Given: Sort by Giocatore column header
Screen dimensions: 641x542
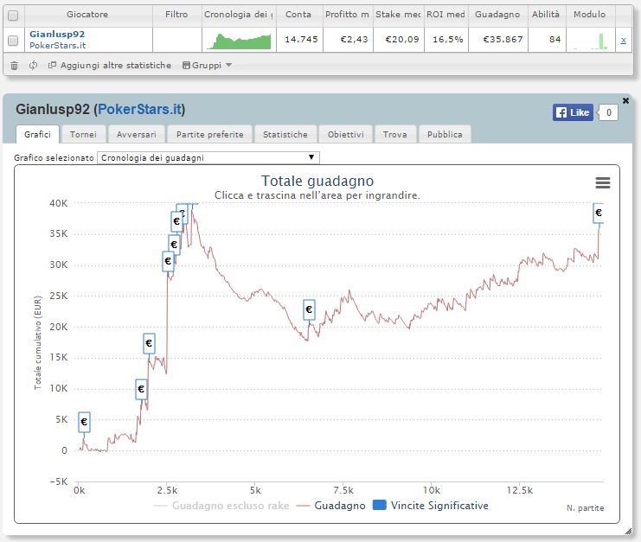Looking at the screenshot, I should point(87,15).
